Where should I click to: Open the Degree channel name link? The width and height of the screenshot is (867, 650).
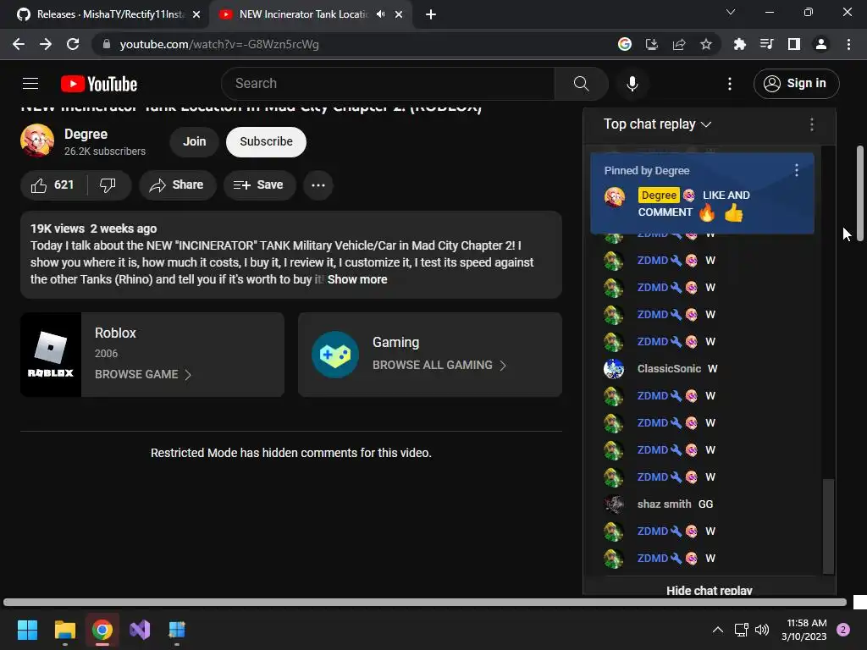point(86,135)
